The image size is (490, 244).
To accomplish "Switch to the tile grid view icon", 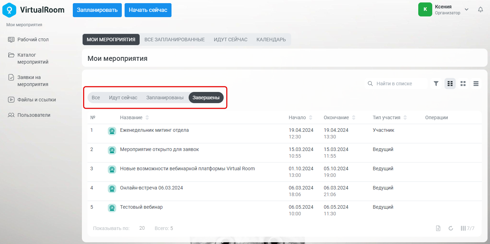I will (x=463, y=84).
